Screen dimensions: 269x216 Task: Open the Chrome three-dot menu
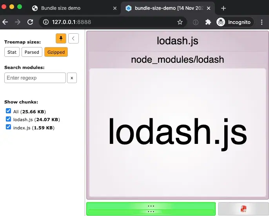(x=262, y=22)
